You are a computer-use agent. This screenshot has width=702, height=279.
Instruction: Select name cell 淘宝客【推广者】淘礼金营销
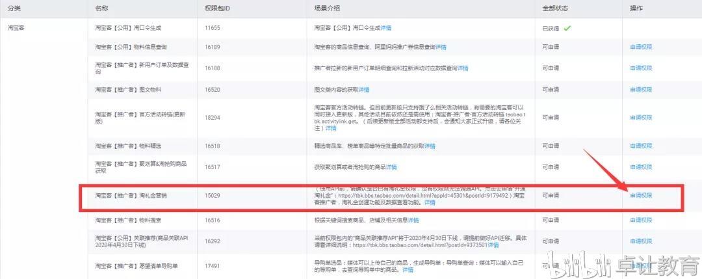(x=131, y=195)
